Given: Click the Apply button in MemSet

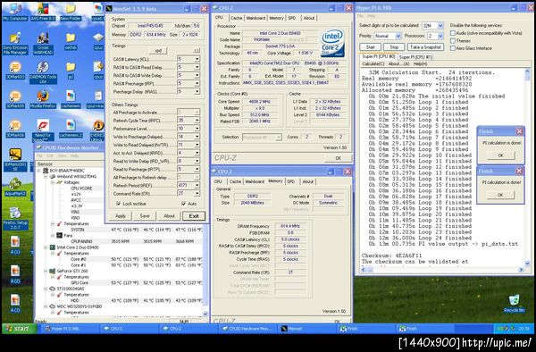Looking at the screenshot, I should click(121, 216).
